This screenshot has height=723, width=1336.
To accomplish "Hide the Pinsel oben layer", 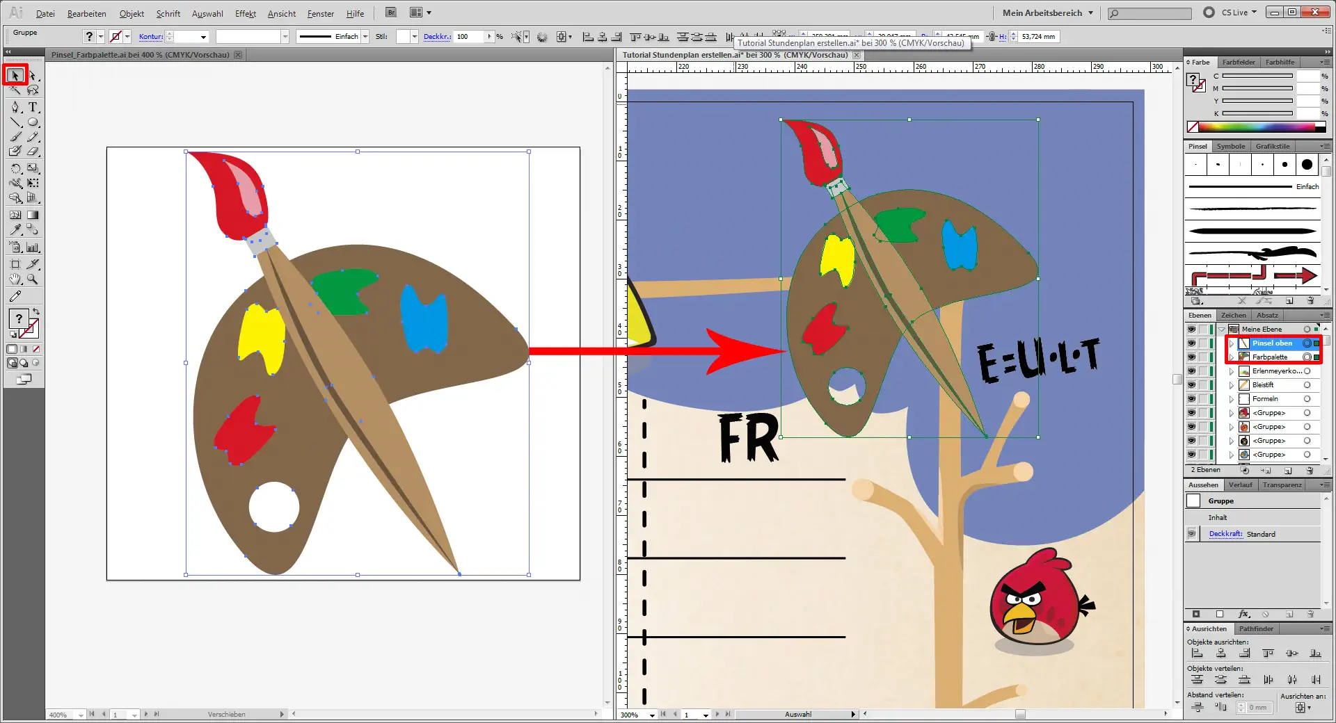I will coord(1191,343).
